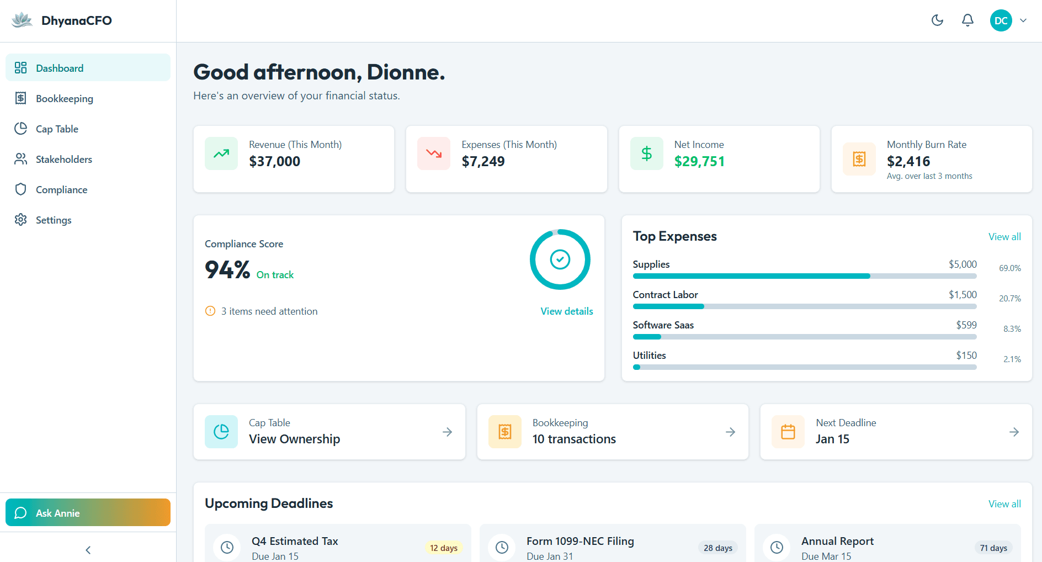Screen dimensions: 1042x562
Task: Collapse the sidebar using the bottom chevron
Action: [87, 550]
